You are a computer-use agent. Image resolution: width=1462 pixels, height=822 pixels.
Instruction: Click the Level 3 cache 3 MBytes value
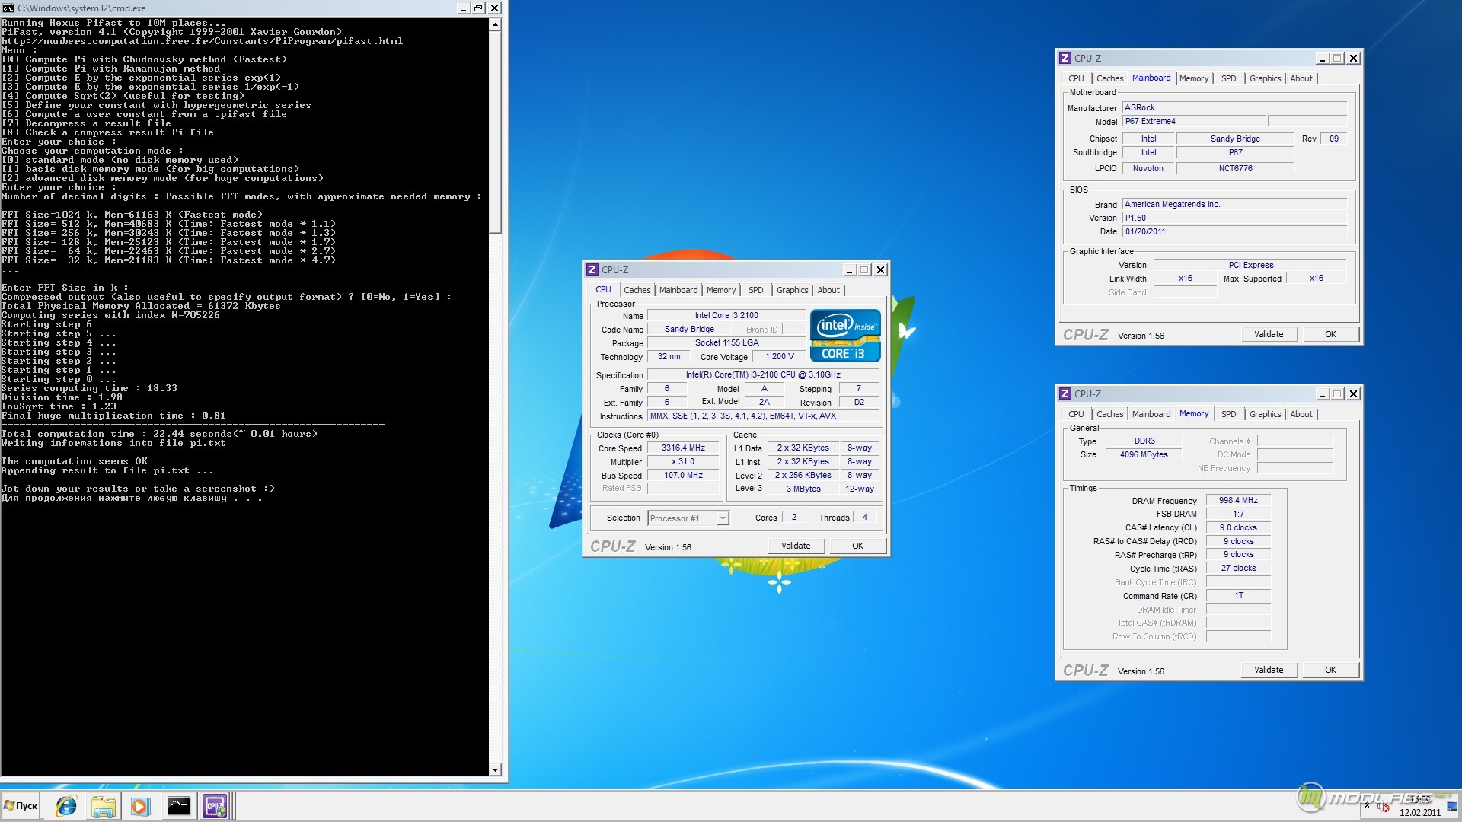803,489
